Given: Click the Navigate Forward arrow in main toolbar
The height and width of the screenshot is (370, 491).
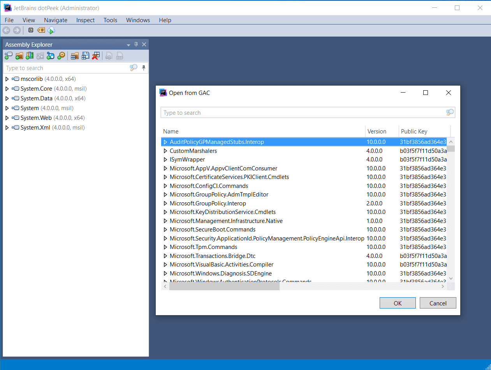Looking at the screenshot, I should (17, 30).
